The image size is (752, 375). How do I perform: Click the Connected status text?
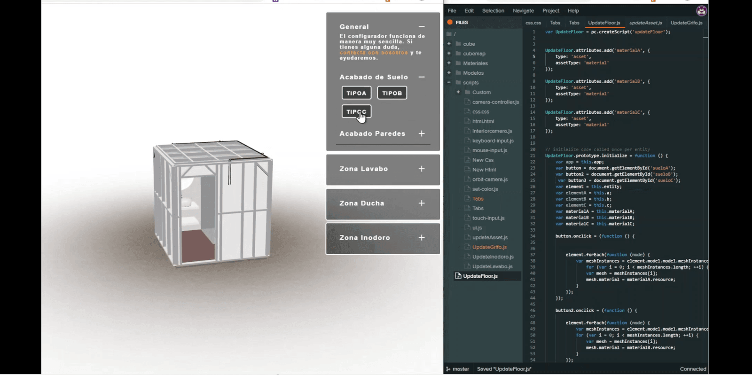coord(693,369)
